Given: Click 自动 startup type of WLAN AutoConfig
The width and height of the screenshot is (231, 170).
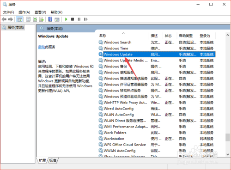Looking at the screenshot, I should [x=182, y=115].
